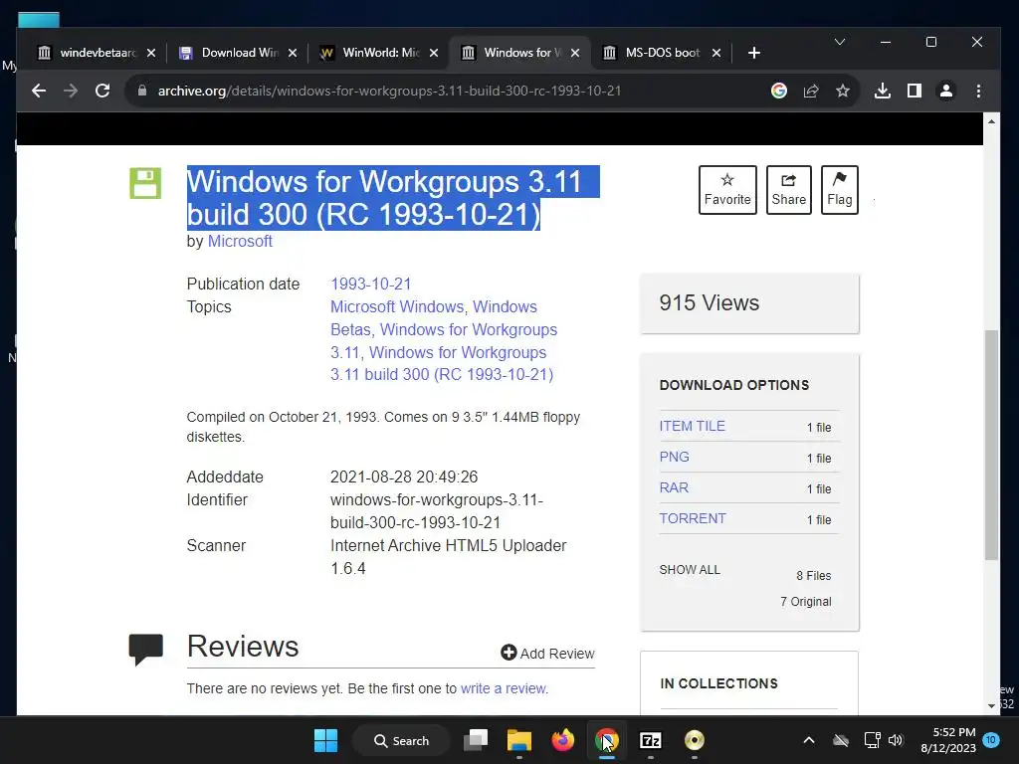Click the write a review link
Image resolution: width=1019 pixels, height=764 pixels.
505,688
